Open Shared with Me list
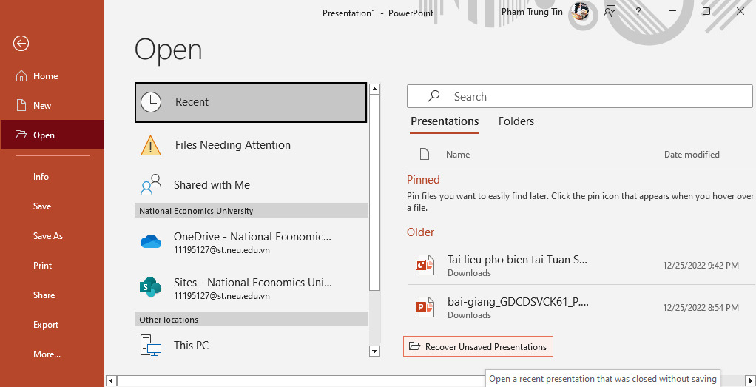The height and width of the screenshot is (387, 756). pos(251,185)
